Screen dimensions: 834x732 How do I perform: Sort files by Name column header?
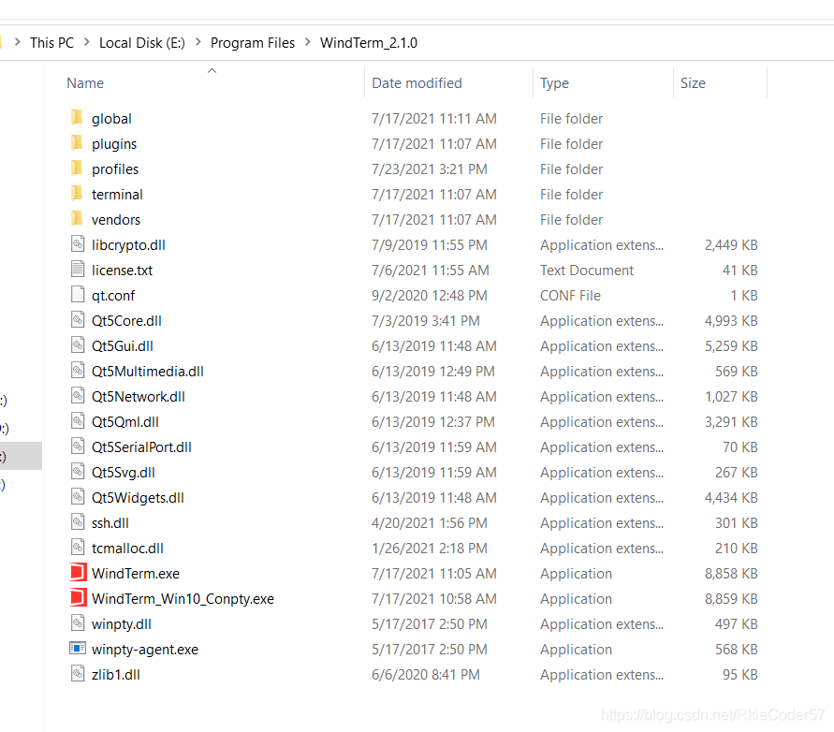pyautogui.click(x=85, y=83)
